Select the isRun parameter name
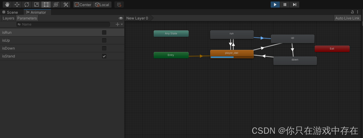 coord(7,33)
